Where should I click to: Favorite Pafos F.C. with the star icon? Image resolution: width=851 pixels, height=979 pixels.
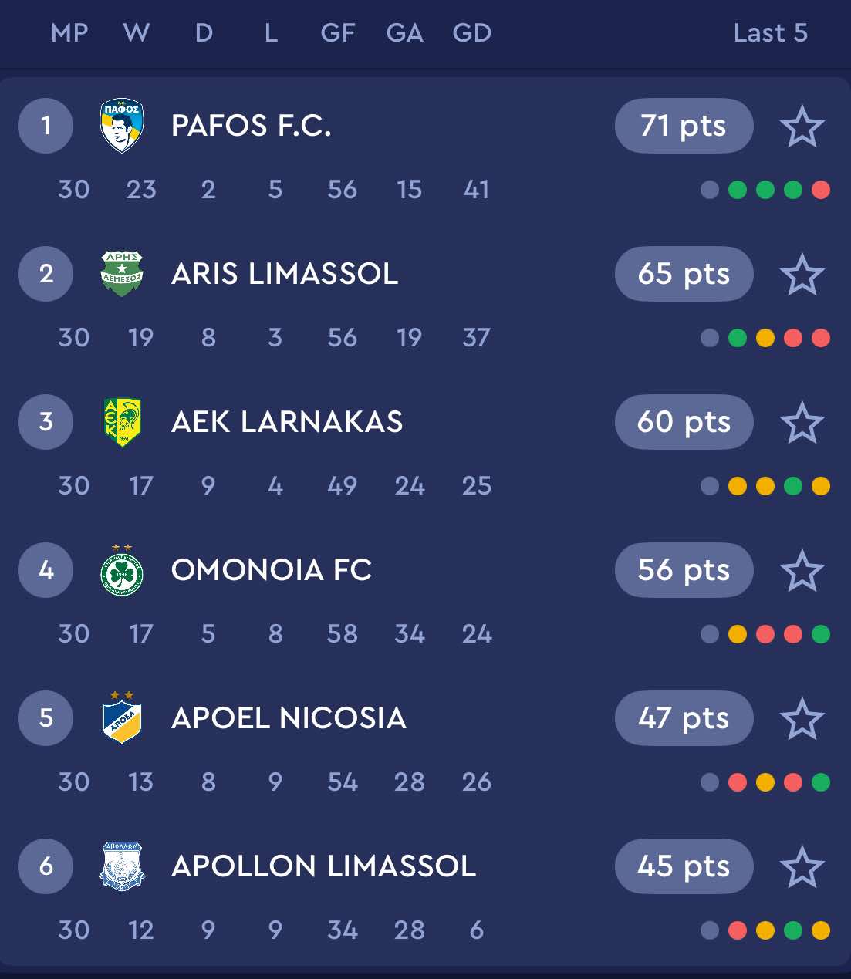pyautogui.click(x=802, y=127)
